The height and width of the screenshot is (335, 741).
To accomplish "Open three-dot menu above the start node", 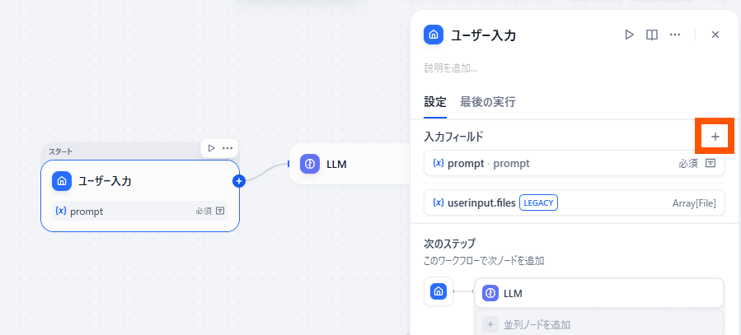I will click(x=227, y=148).
